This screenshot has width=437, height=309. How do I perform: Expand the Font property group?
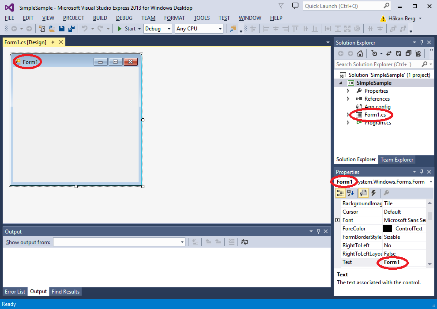pyautogui.click(x=338, y=220)
